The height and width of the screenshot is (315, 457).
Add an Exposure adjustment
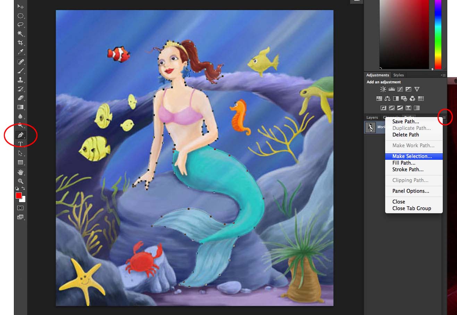click(408, 89)
